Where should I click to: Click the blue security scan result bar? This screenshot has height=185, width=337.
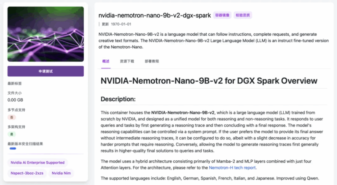coord(13,149)
